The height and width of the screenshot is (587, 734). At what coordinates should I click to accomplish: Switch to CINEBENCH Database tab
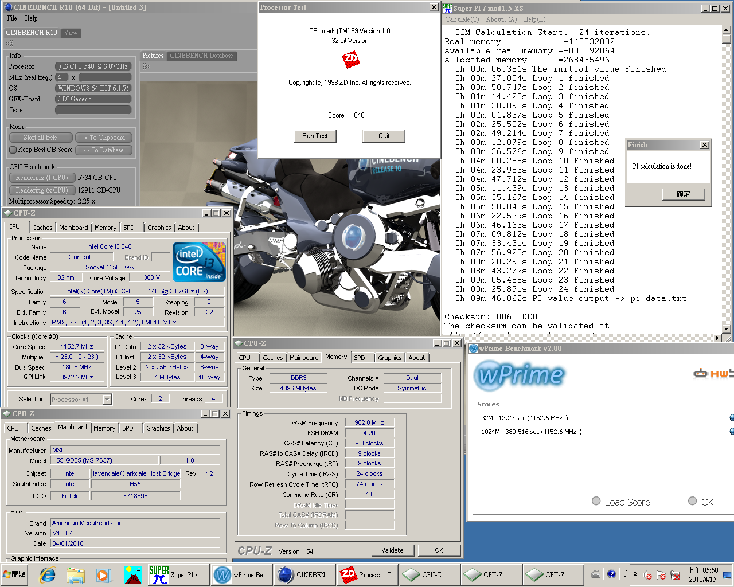(x=201, y=56)
